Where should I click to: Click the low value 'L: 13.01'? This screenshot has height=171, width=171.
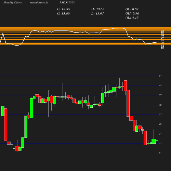[x=97, y=14]
